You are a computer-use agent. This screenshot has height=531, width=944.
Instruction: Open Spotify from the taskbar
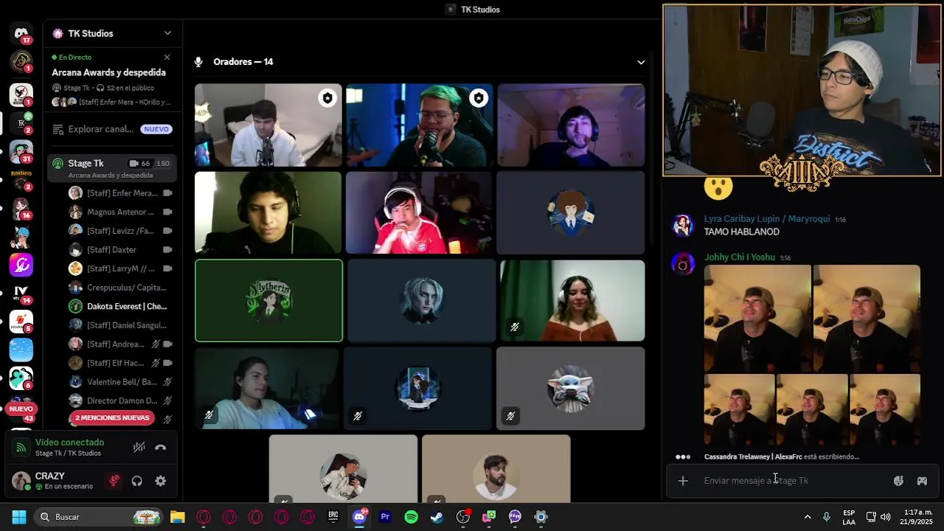pos(411,517)
